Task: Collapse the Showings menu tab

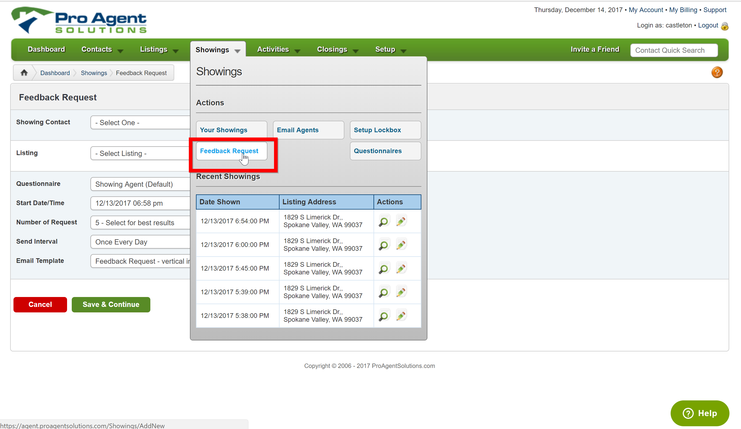Action: point(218,50)
